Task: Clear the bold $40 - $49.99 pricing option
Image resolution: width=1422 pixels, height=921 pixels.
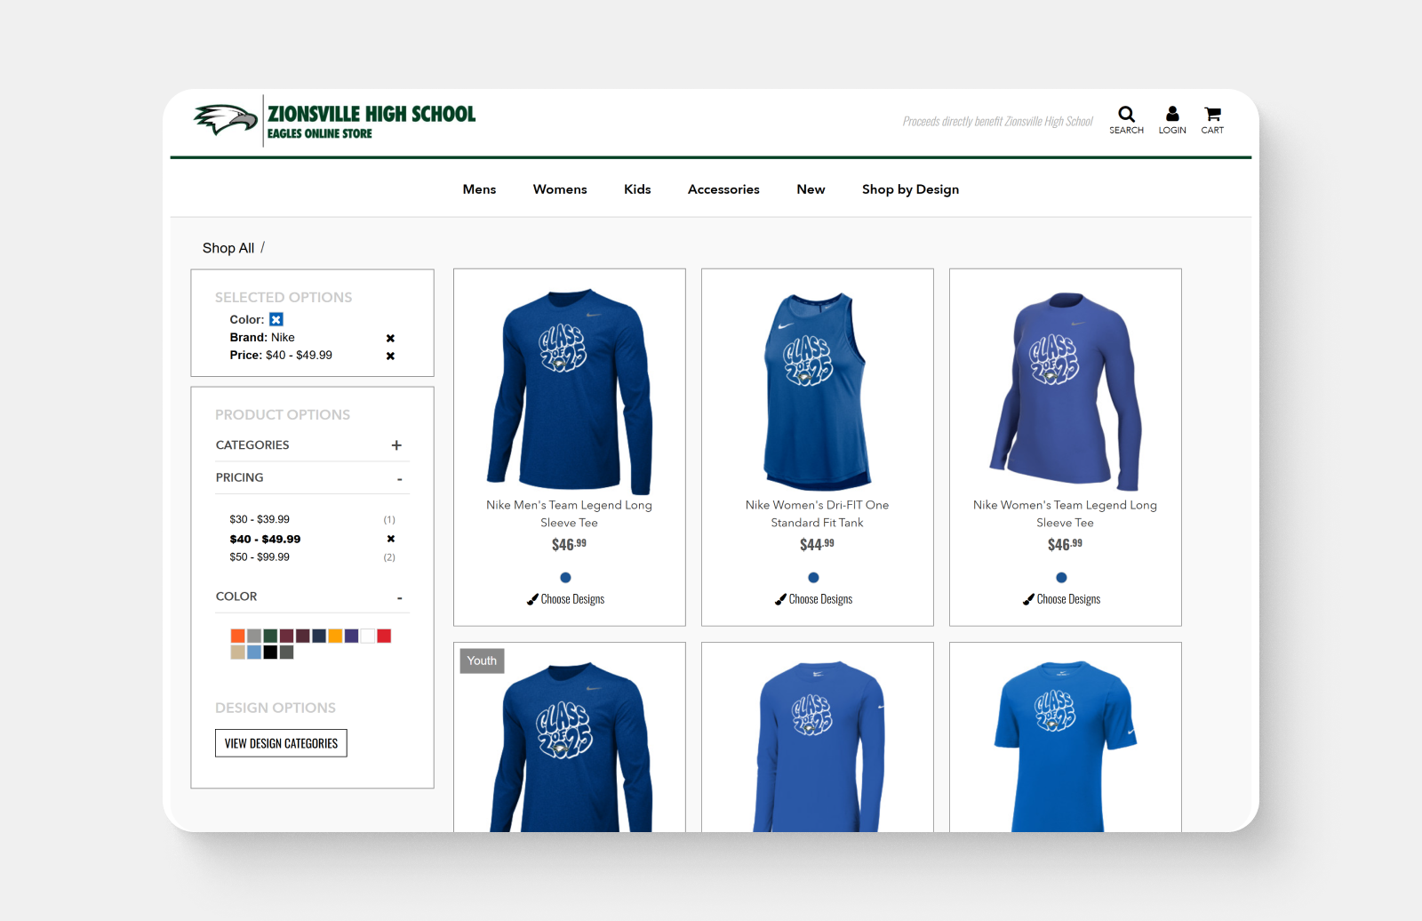Action: [391, 539]
